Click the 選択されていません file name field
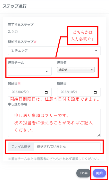Viewport: 109px width, 180px height. [67, 147]
